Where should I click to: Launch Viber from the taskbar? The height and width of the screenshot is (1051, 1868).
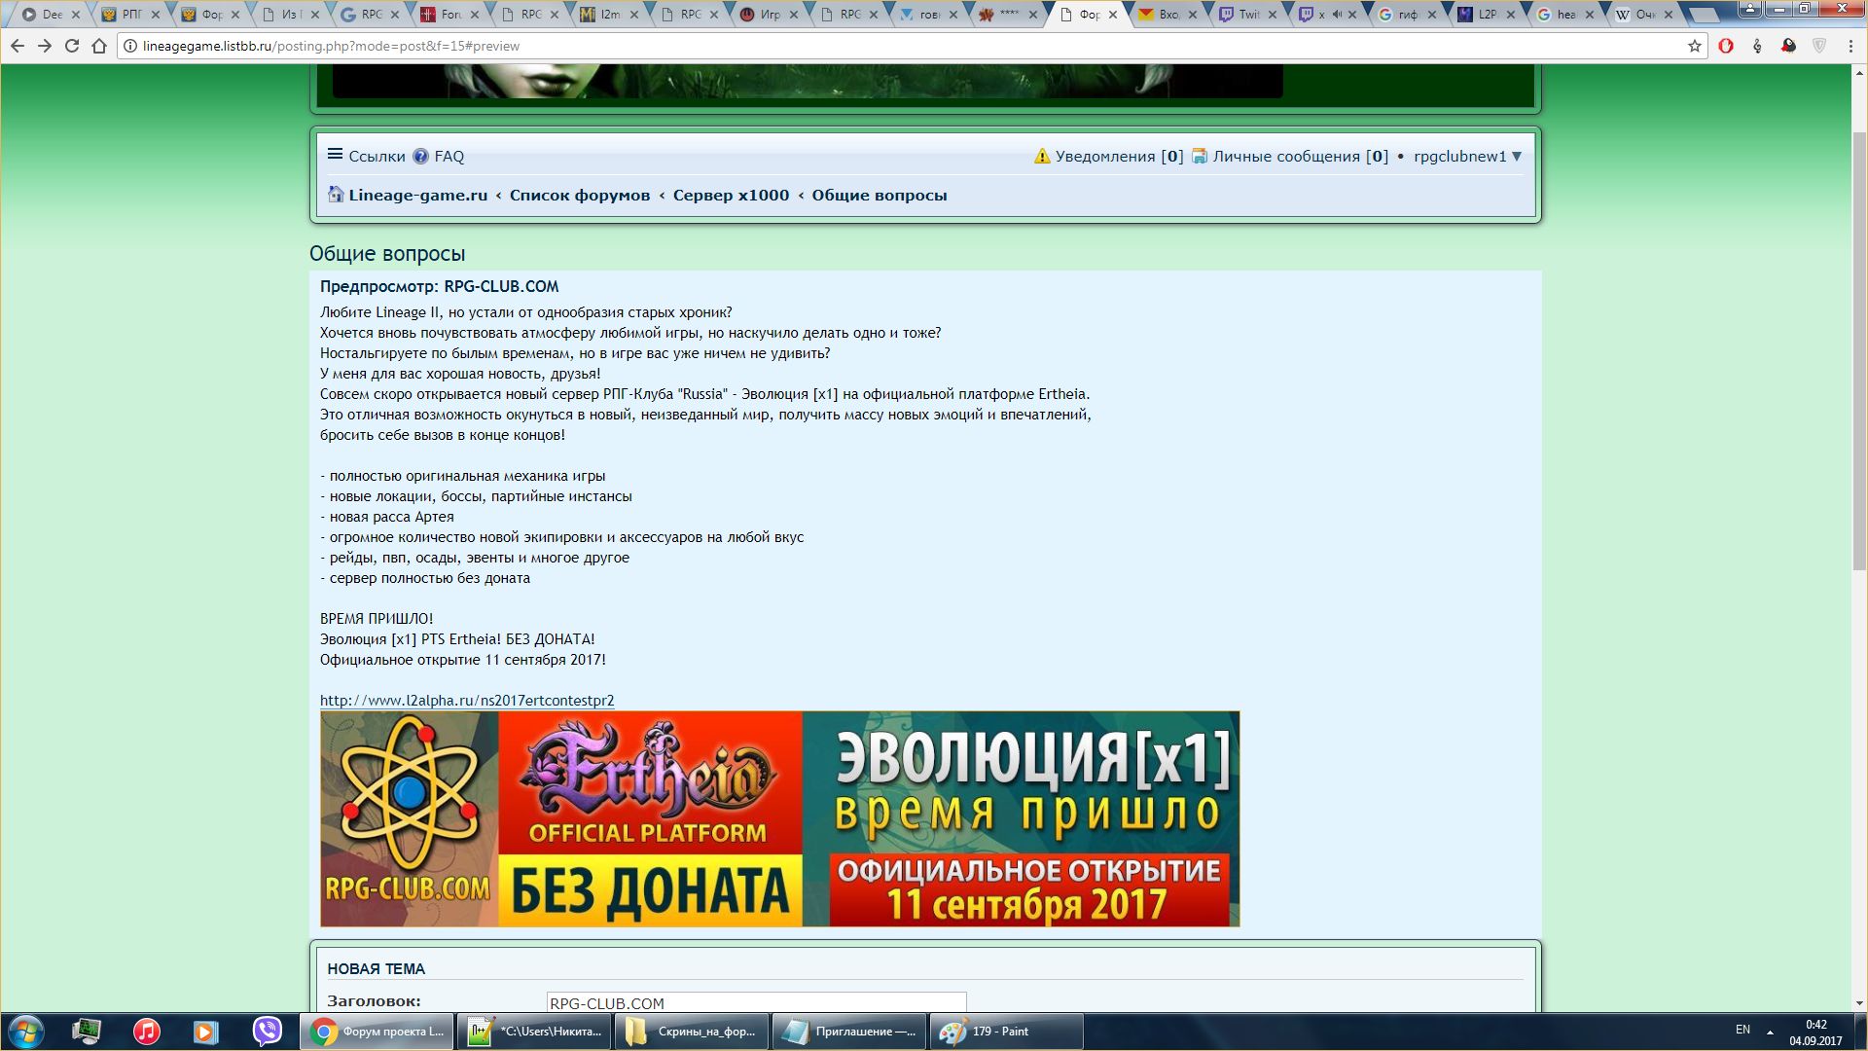tap(267, 1032)
